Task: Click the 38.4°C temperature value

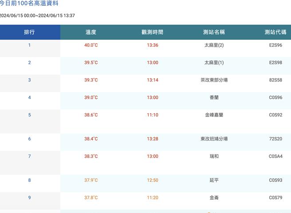Action: tap(91, 139)
